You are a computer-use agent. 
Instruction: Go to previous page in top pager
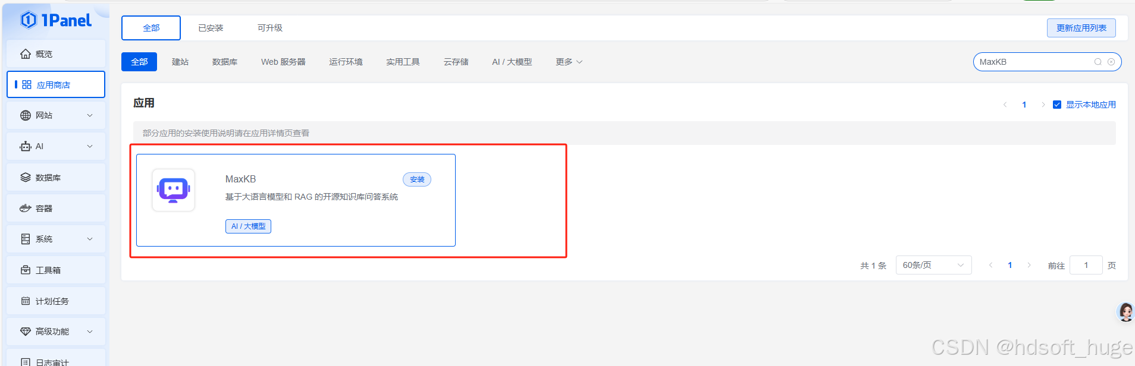point(1005,105)
